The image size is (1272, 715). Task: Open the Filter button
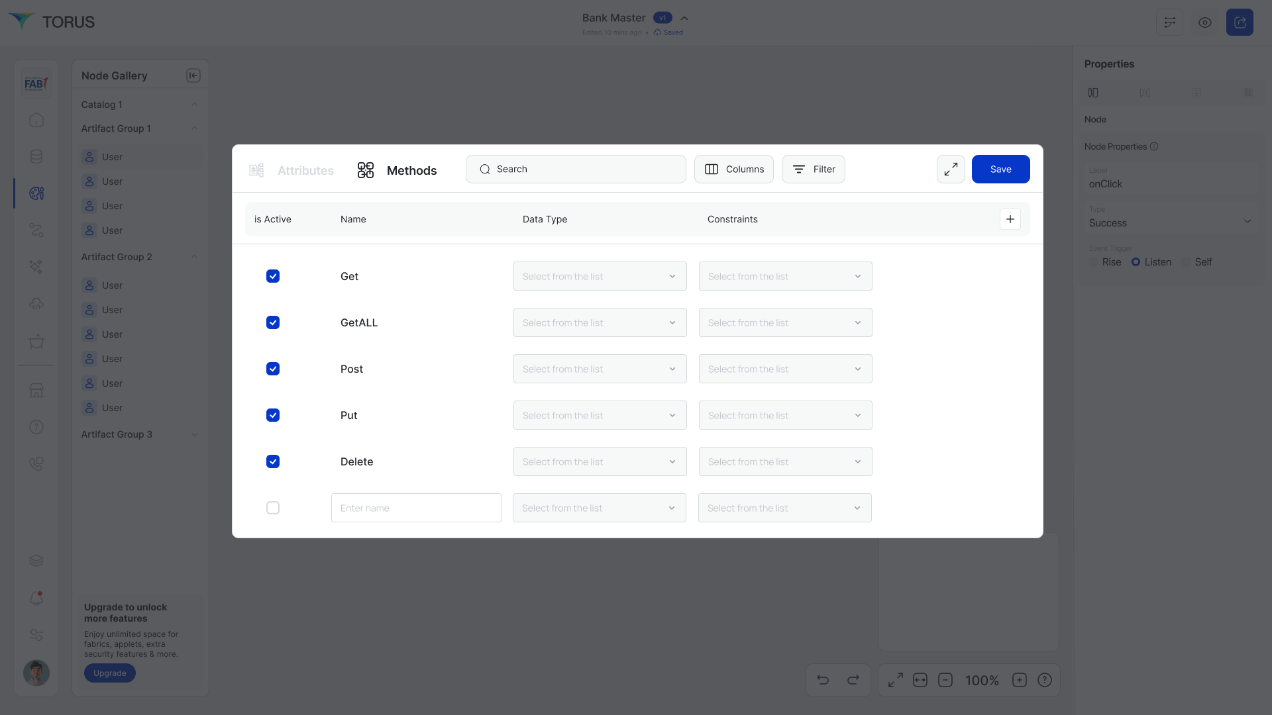(813, 169)
